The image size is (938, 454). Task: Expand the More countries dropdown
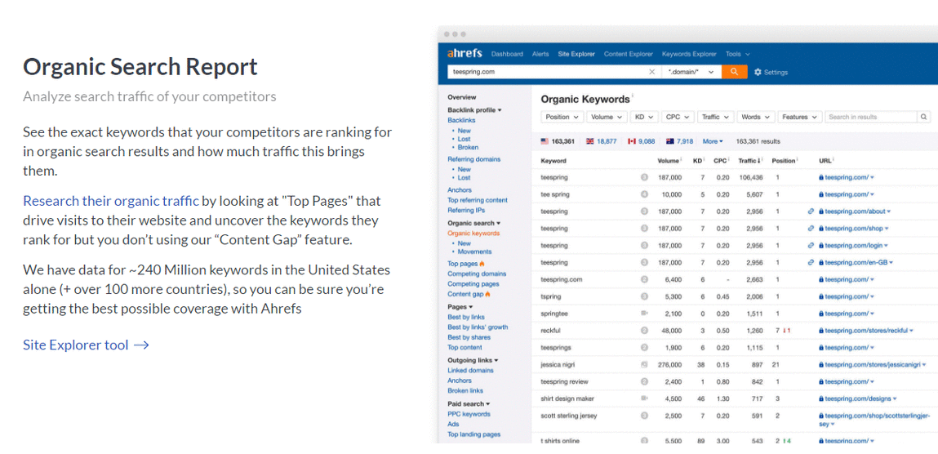pyautogui.click(x=713, y=142)
